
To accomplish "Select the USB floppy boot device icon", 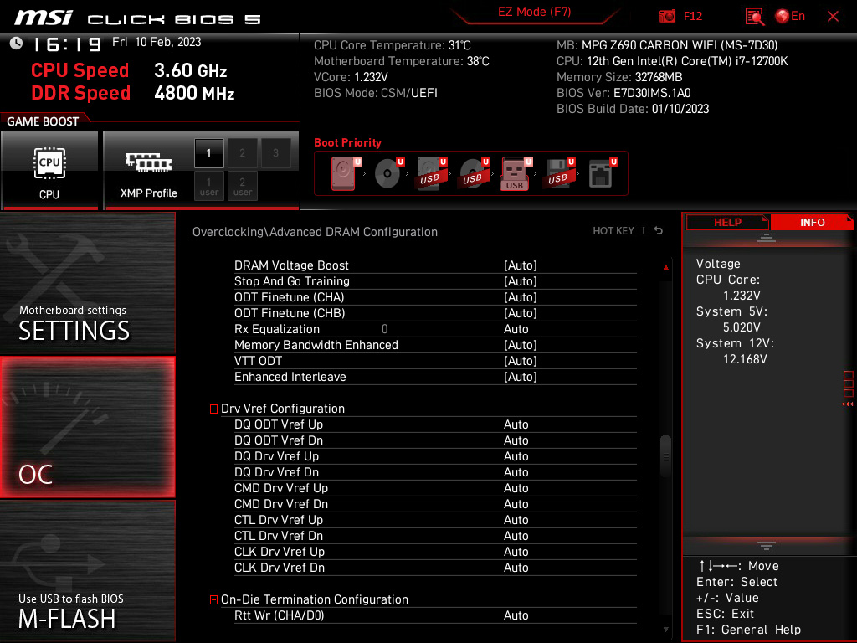I will [559, 173].
